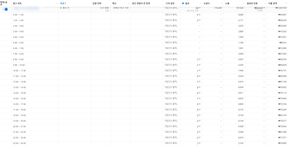
Task: Select the 20:00 – 21:00 time row
Action: coord(144,127)
